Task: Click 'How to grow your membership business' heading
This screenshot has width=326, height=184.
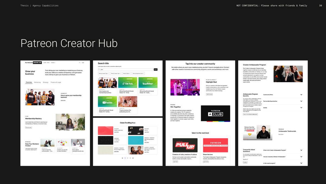Action: 71,96
